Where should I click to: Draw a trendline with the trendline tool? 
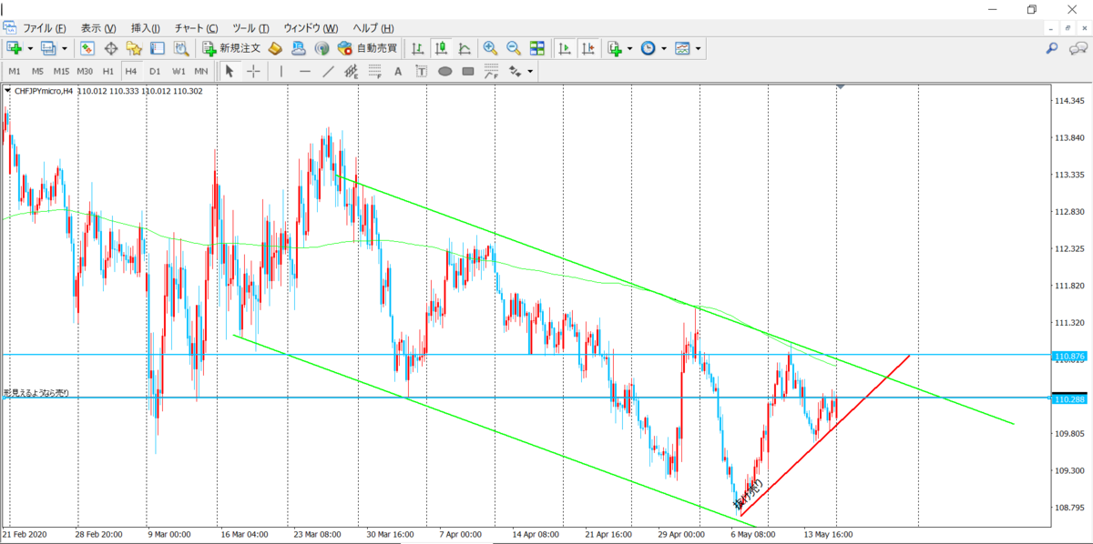coord(328,71)
